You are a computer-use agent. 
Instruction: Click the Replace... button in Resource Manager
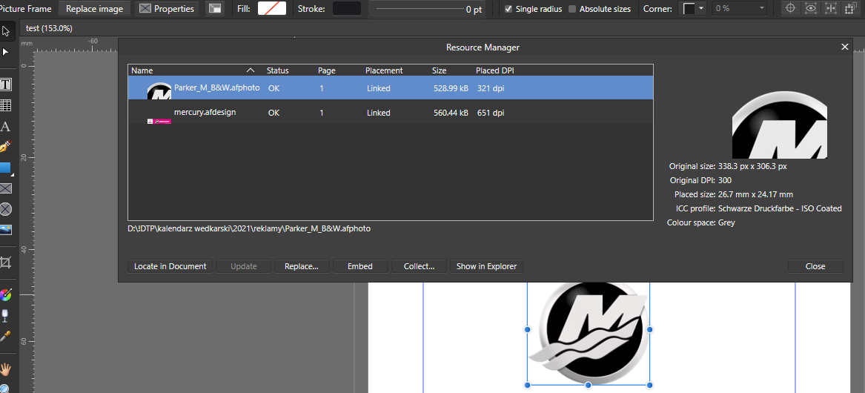[x=302, y=266]
